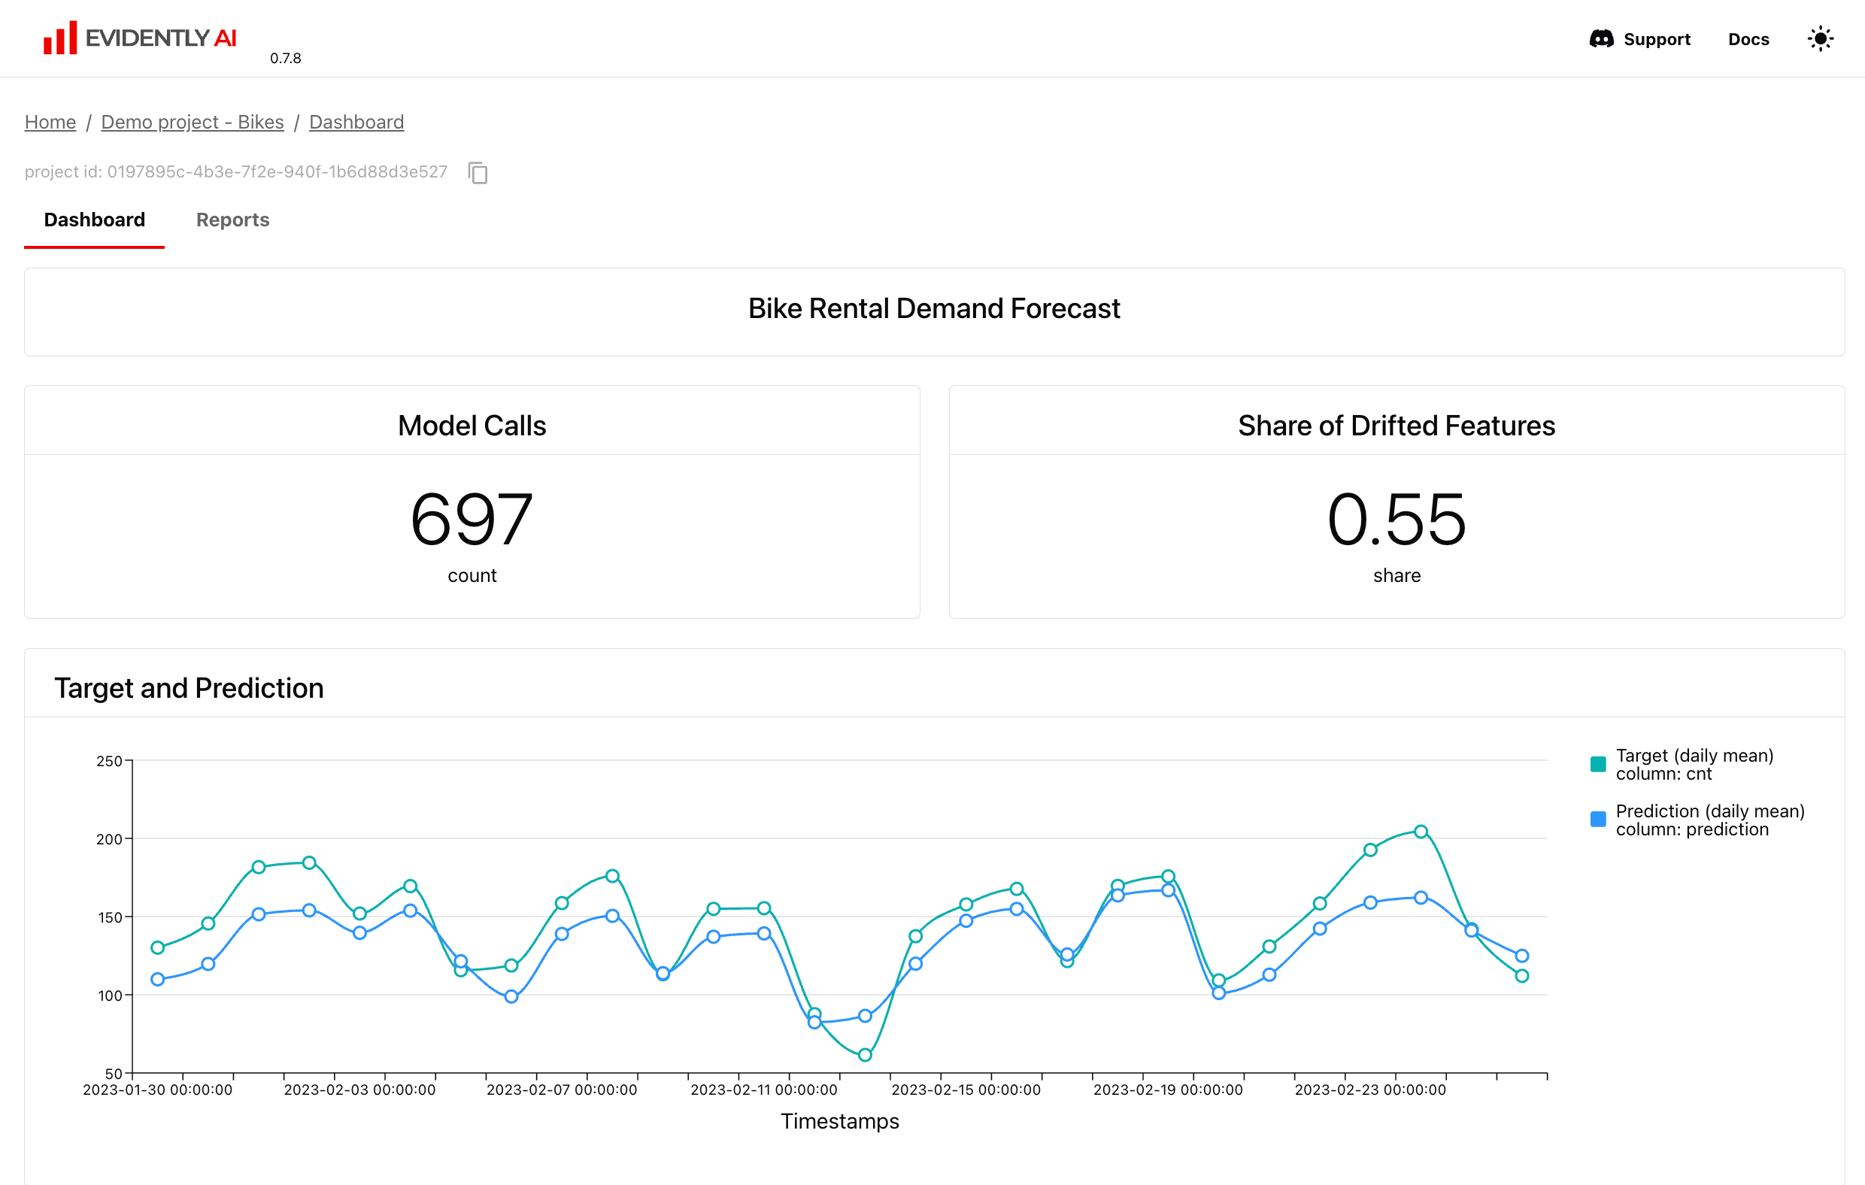This screenshot has height=1185, width=1865.
Task: Click the 0.55 drifted features value
Action: [x=1396, y=520]
